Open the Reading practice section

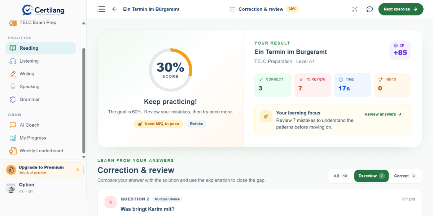click(40, 48)
